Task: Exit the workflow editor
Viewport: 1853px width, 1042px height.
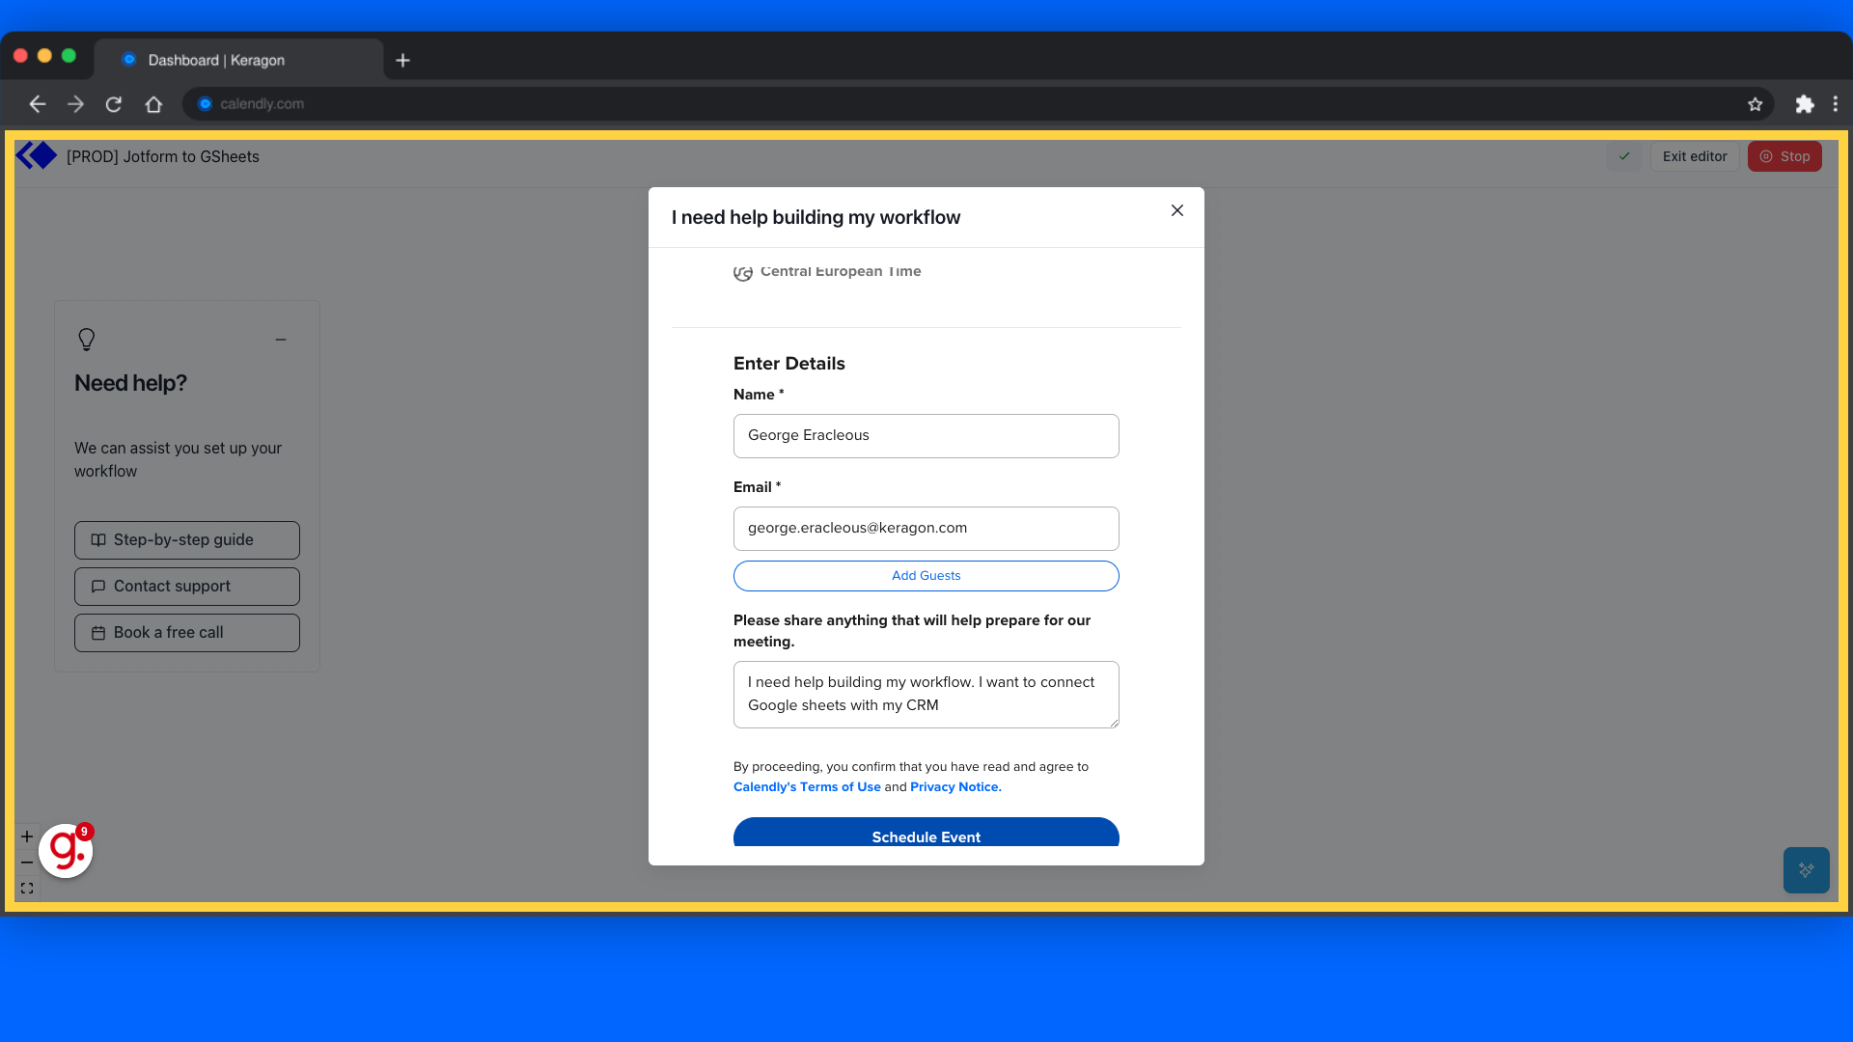Action: (x=1694, y=156)
